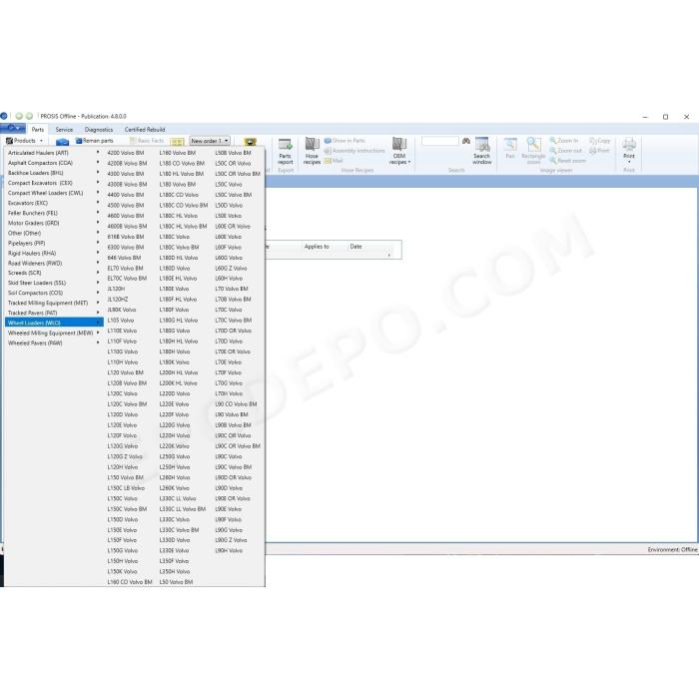Open Assembly instructions
This screenshot has width=699, height=699.
(x=354, y=151)
